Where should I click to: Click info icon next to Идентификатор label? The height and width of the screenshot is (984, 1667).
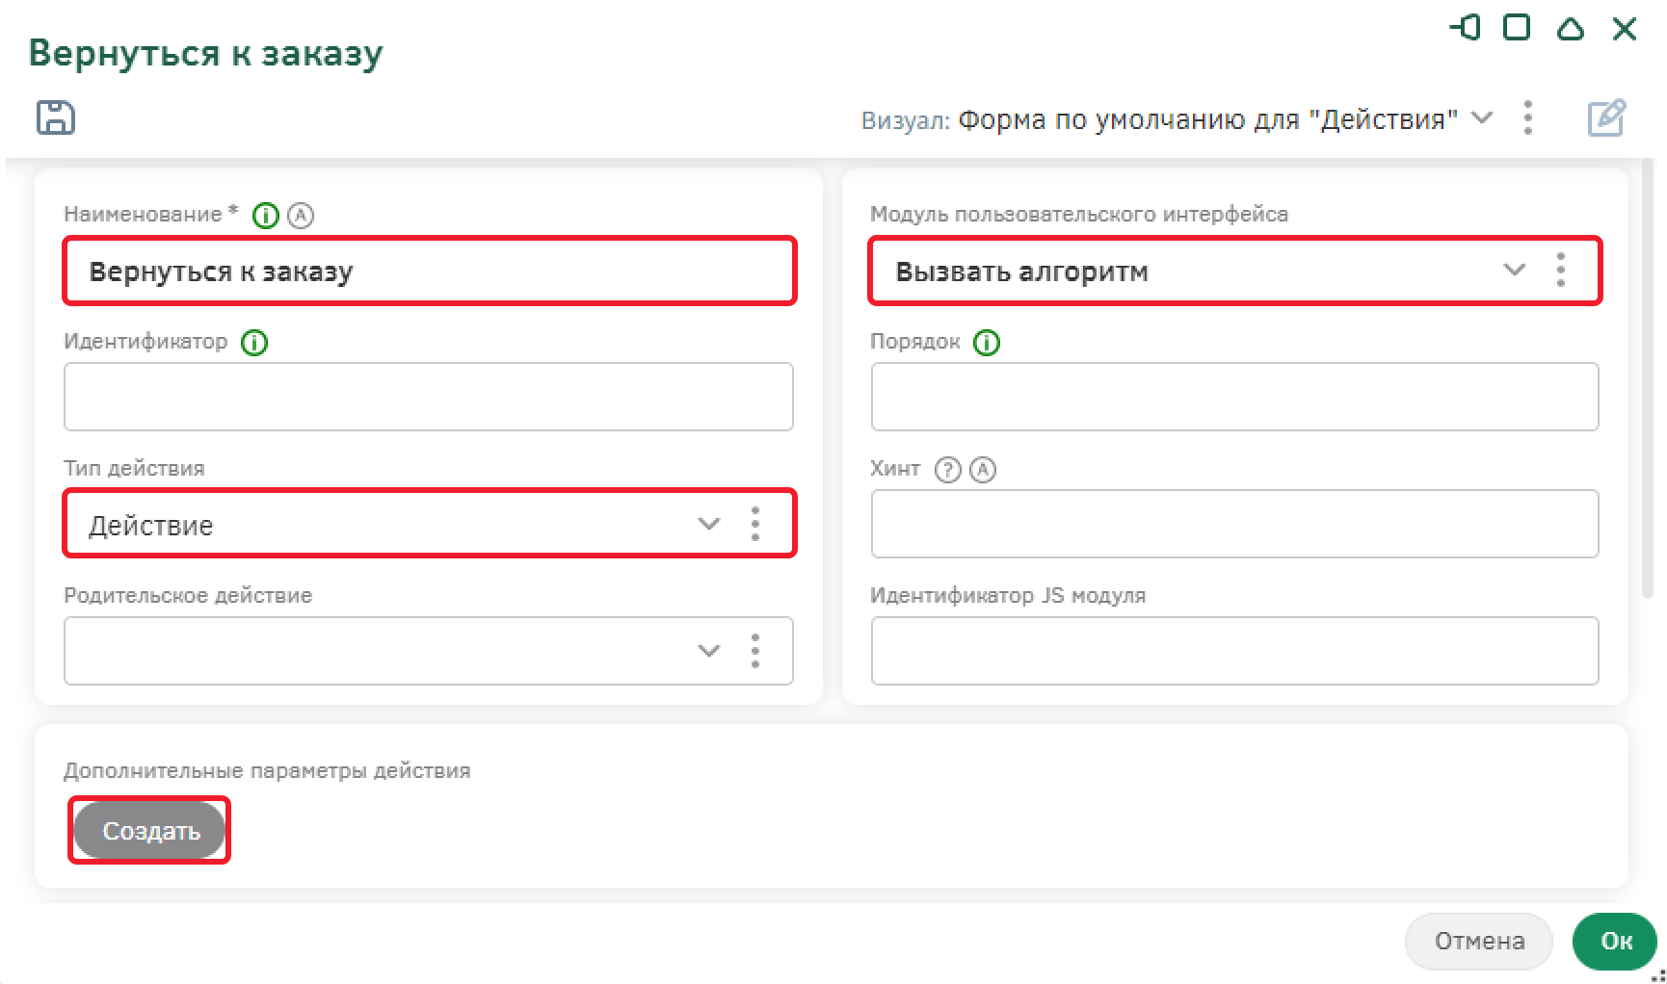pyautogui.click(x=254, y=343)
